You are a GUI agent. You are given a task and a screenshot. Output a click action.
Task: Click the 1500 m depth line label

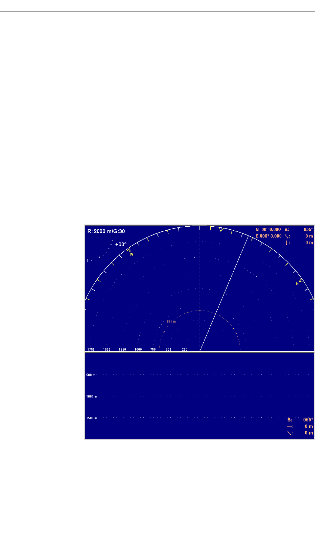[91, 418]
